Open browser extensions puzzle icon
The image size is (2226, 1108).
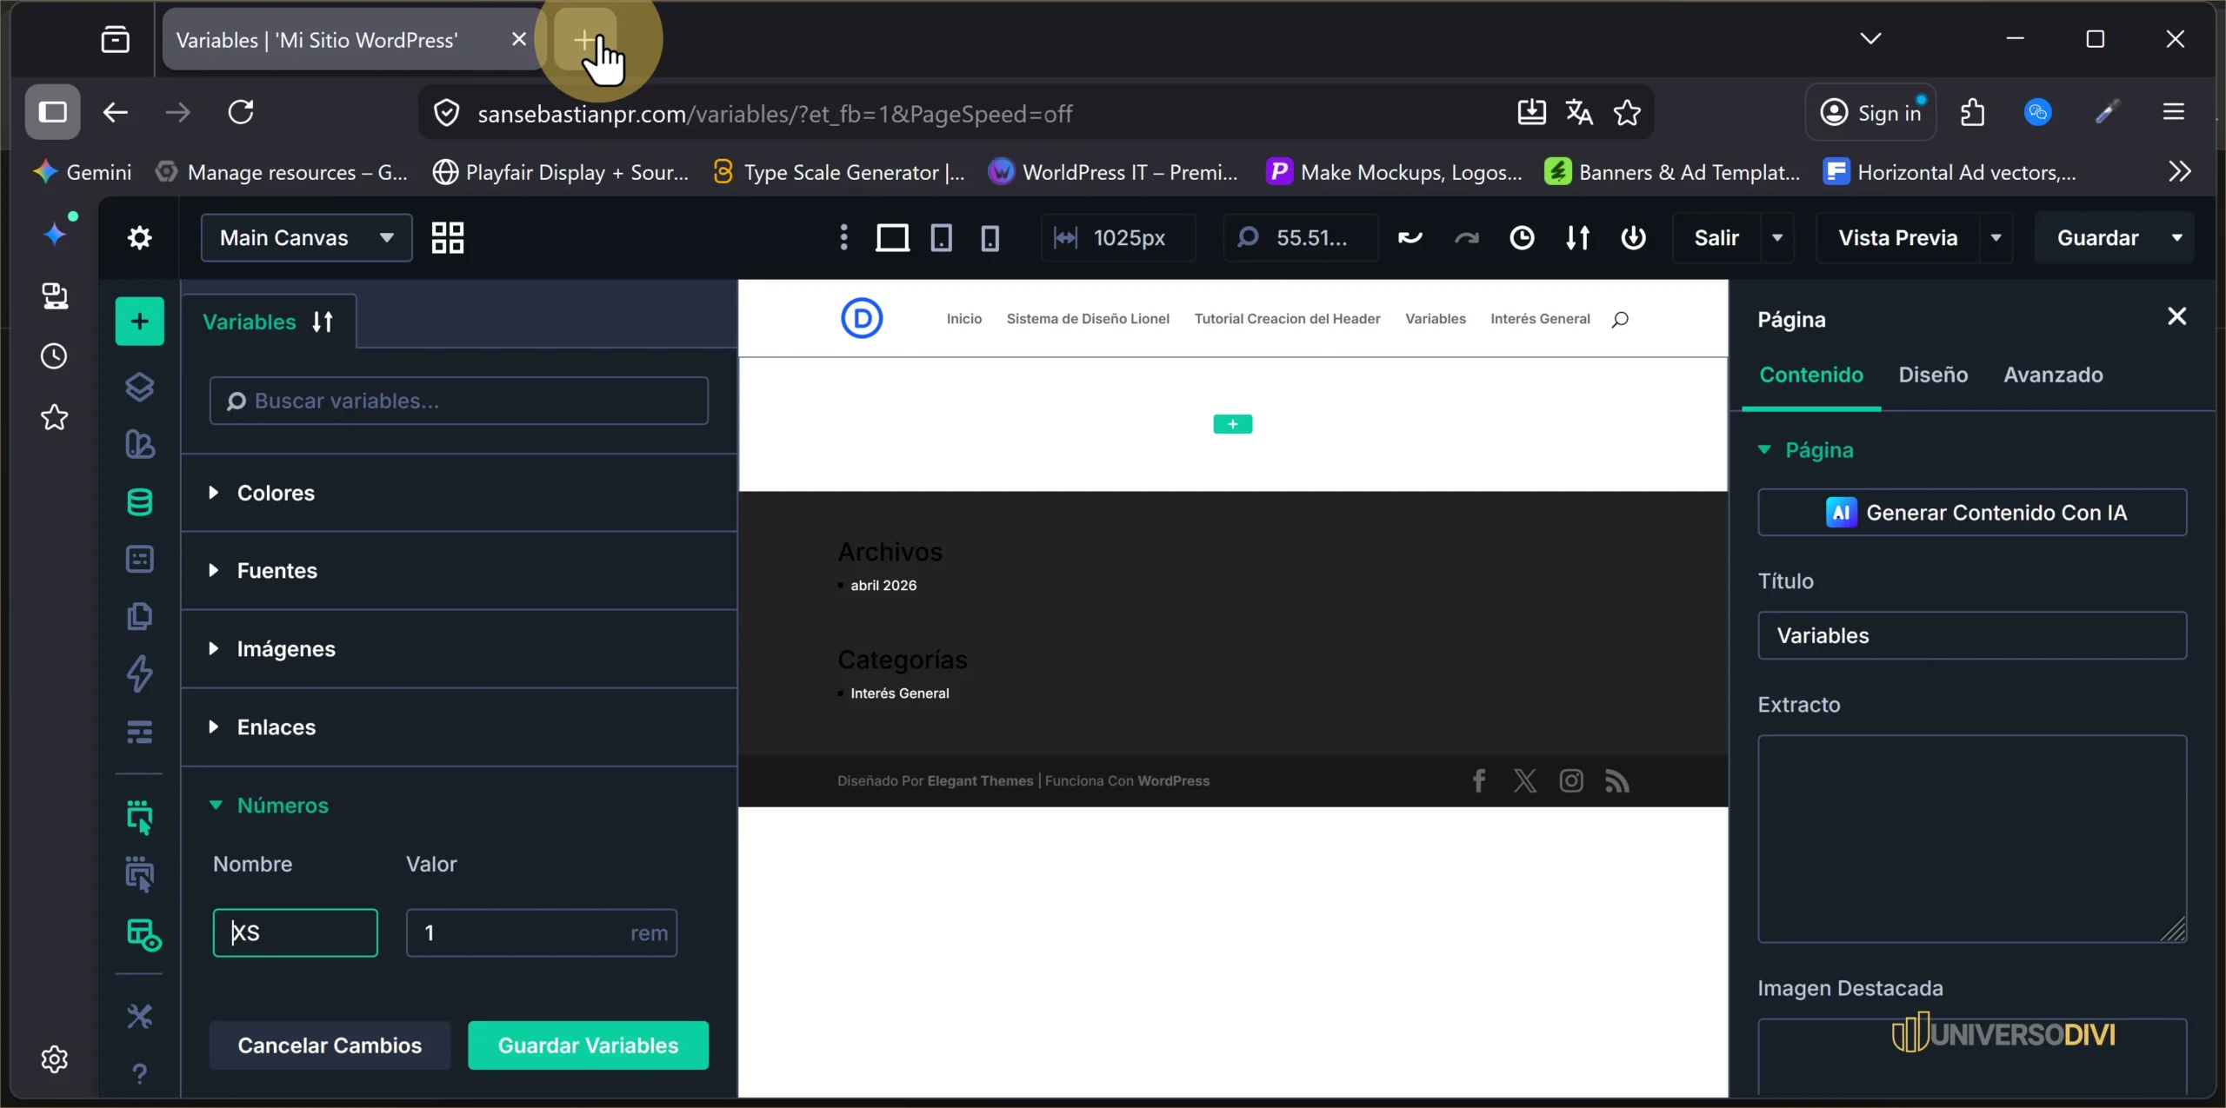[x=1973, y=113]
